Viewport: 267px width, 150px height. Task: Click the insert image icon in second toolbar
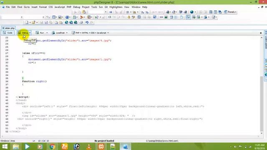click(166, 17)
